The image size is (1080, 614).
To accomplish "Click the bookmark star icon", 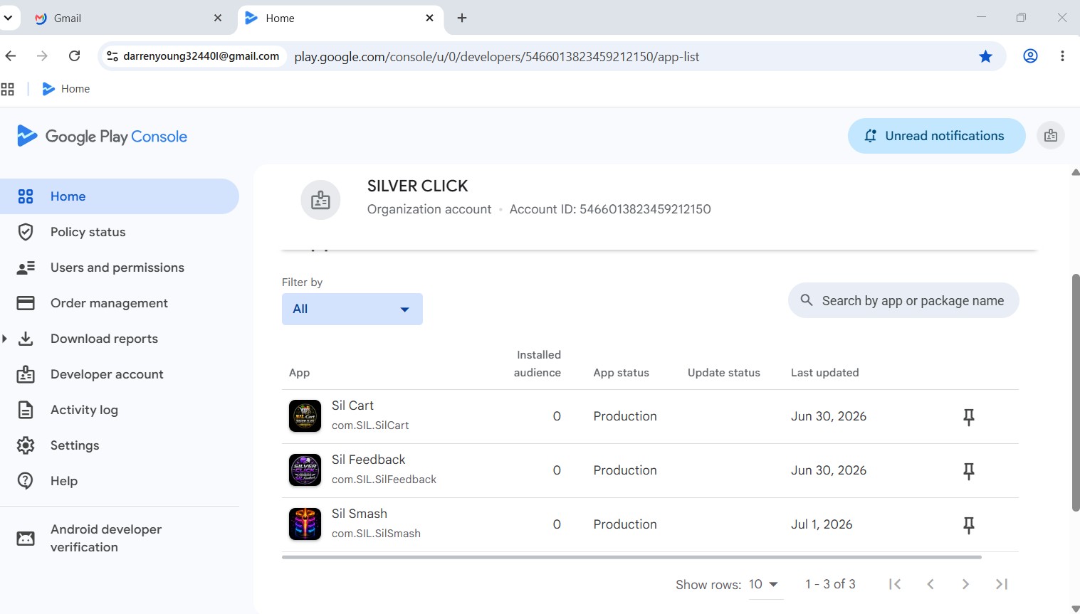I will (x=985, y=56).
